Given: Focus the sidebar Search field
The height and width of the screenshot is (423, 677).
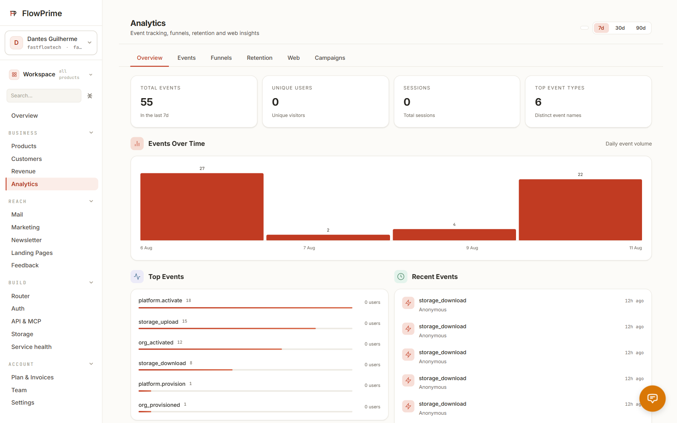Looking at the screenshot, I should coord(44,96).
